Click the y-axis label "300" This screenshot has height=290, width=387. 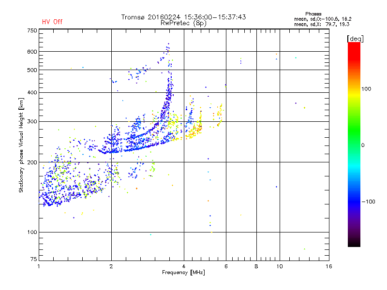[x=32, y=121]
